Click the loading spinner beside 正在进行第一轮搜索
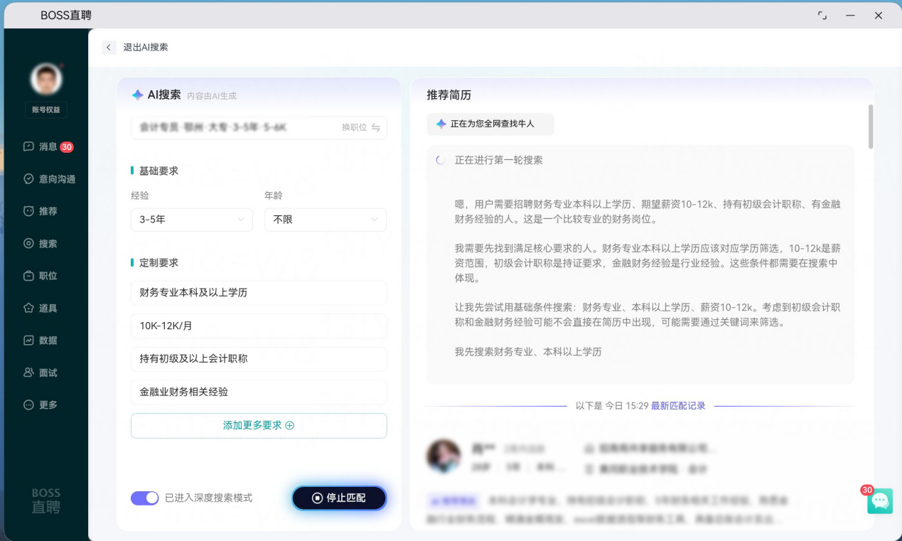 441,160
